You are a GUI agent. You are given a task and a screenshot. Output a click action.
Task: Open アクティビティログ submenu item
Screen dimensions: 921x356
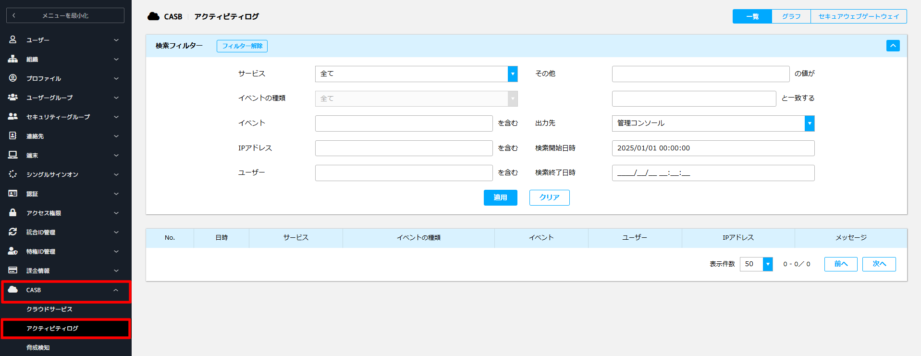pyautogui.click(x=66, y=329)
